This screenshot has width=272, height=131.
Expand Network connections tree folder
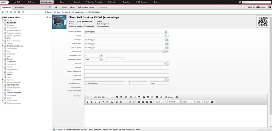(2, 82)
